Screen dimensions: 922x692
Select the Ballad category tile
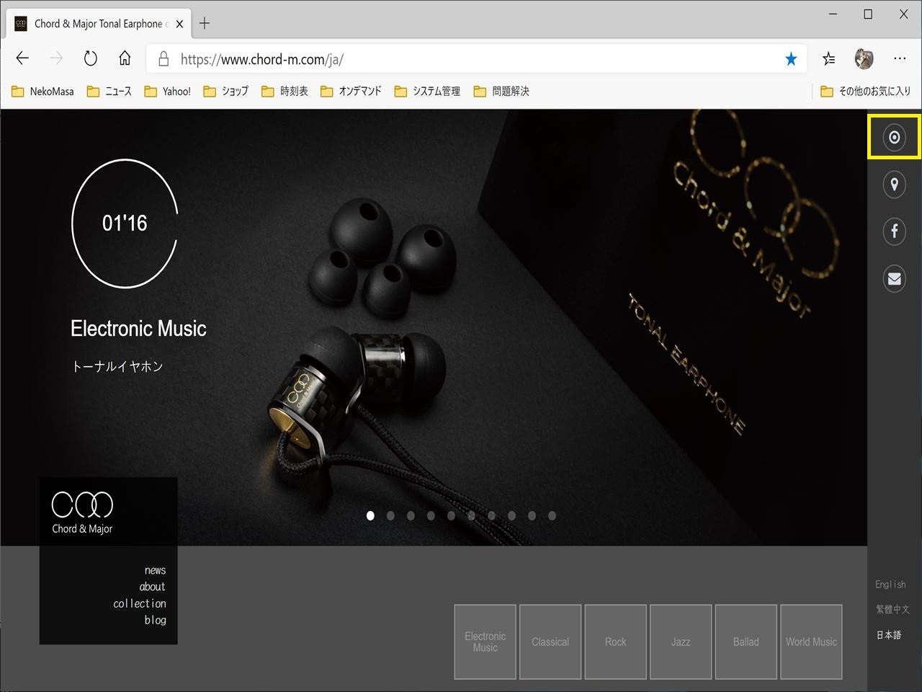746,642
